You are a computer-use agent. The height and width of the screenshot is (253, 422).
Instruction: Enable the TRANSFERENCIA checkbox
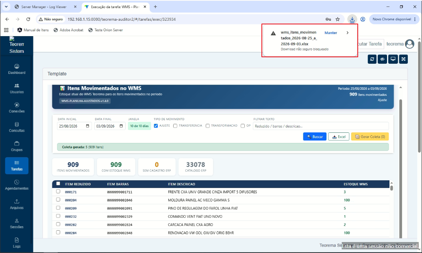pos(175,126)
